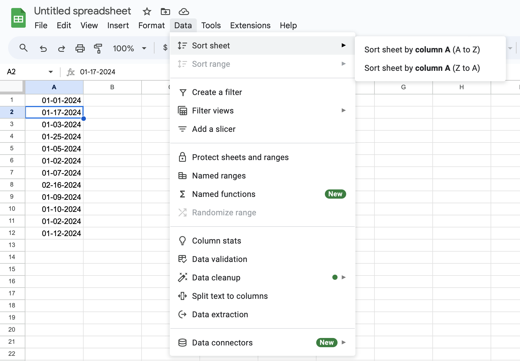Click the Add a slicer icon
This screenshot has height=361, width=520.
[182, 129]
